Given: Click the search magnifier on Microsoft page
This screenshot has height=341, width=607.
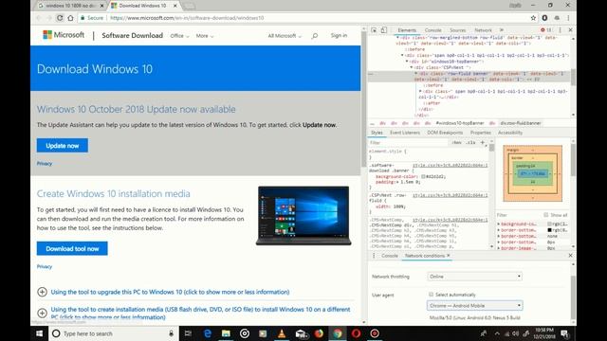Looking at the screenshot, I should (x=315, y=36).
